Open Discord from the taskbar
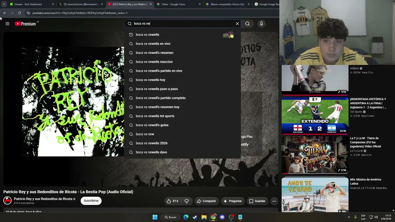Viewport: 395px width, 222px height. tap(222, 217)
